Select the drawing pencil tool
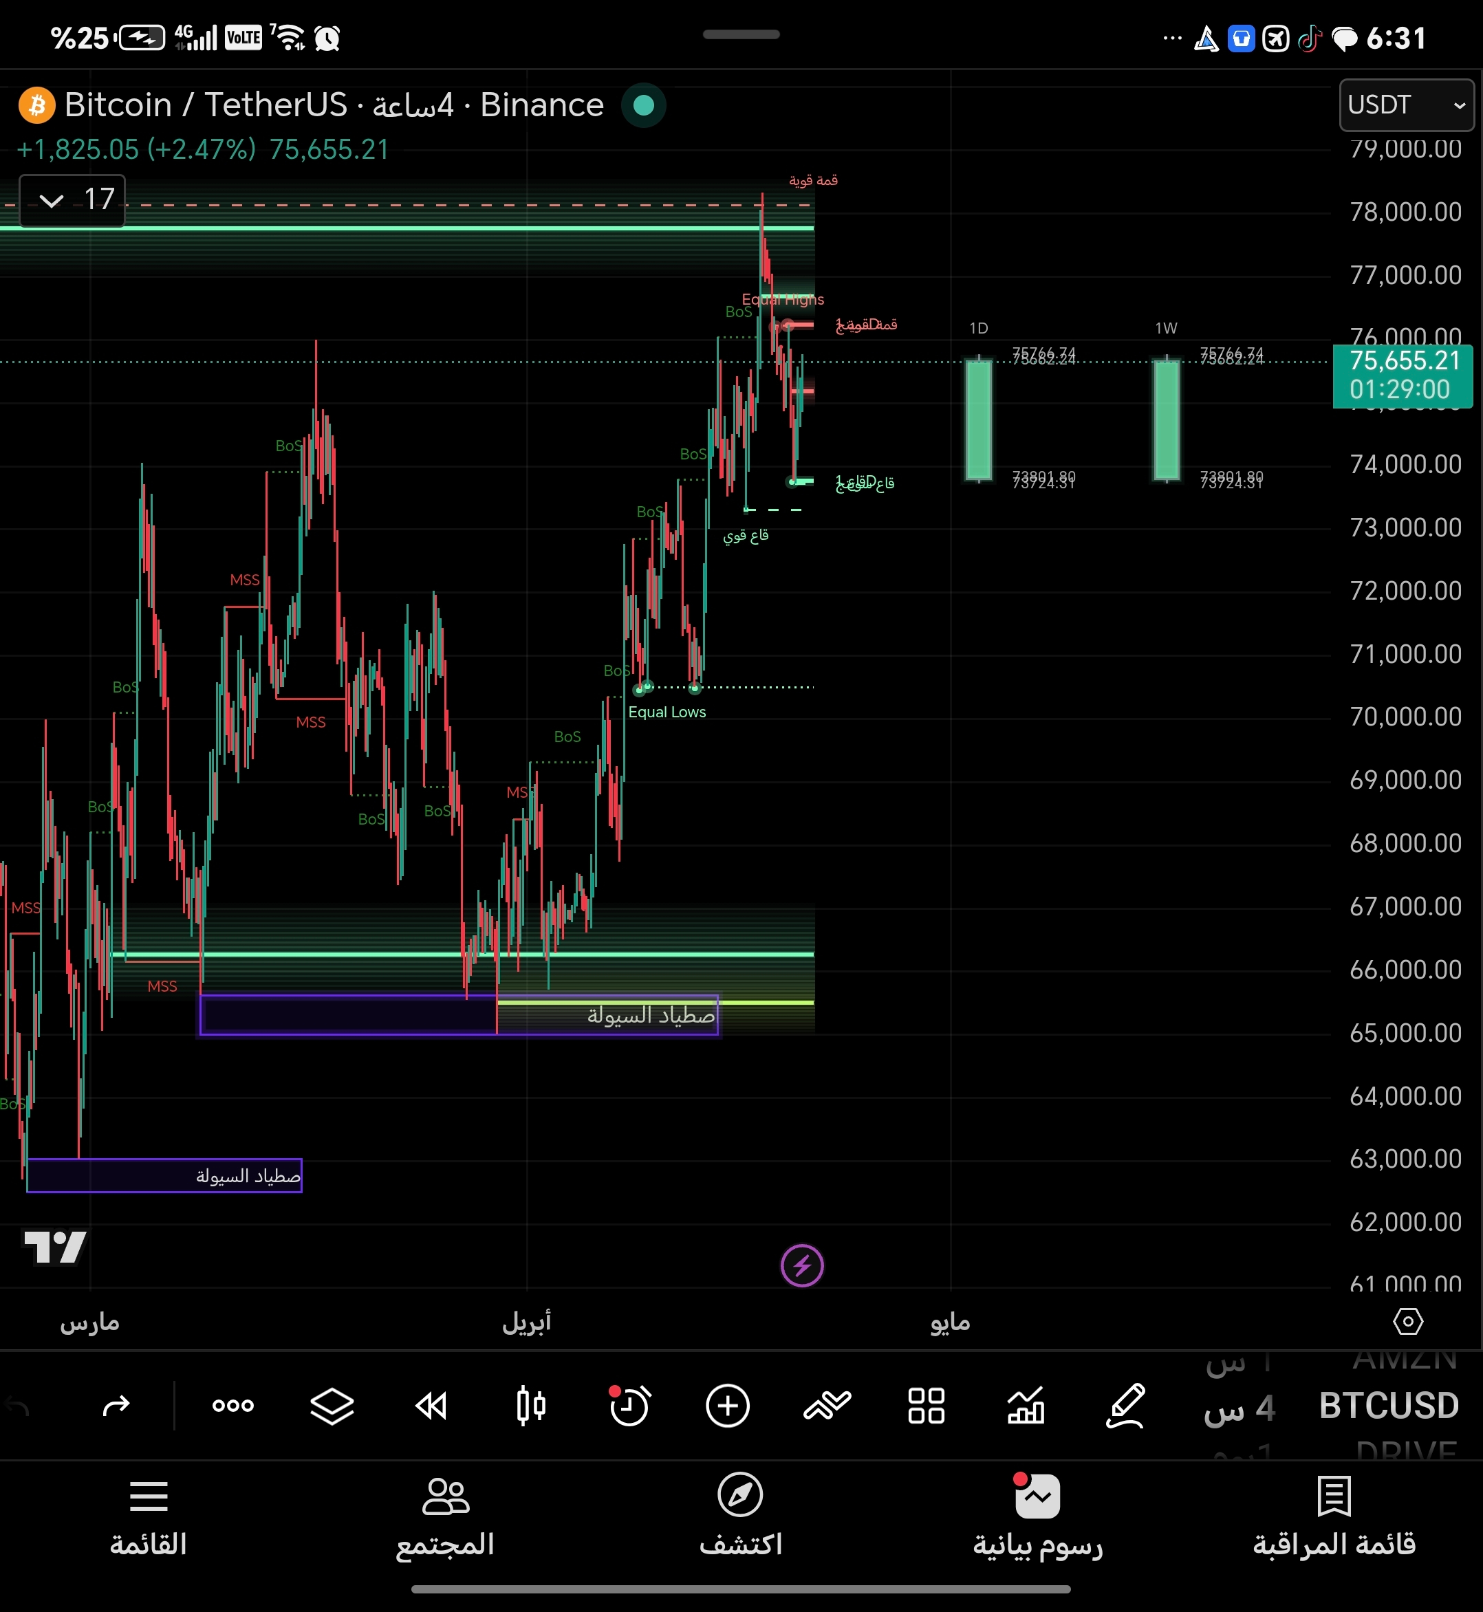The height and width of the screenshot is (1612, 1483). coord(1125,1406)
